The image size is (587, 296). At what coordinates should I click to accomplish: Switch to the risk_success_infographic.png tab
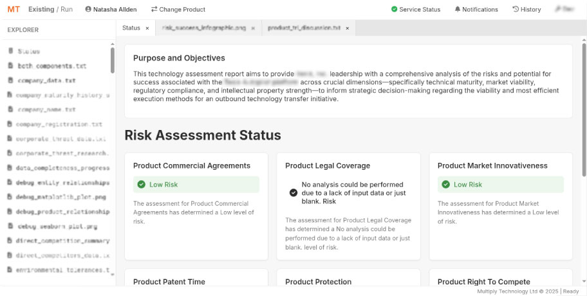pyautogui.click(x=203, y=28)
